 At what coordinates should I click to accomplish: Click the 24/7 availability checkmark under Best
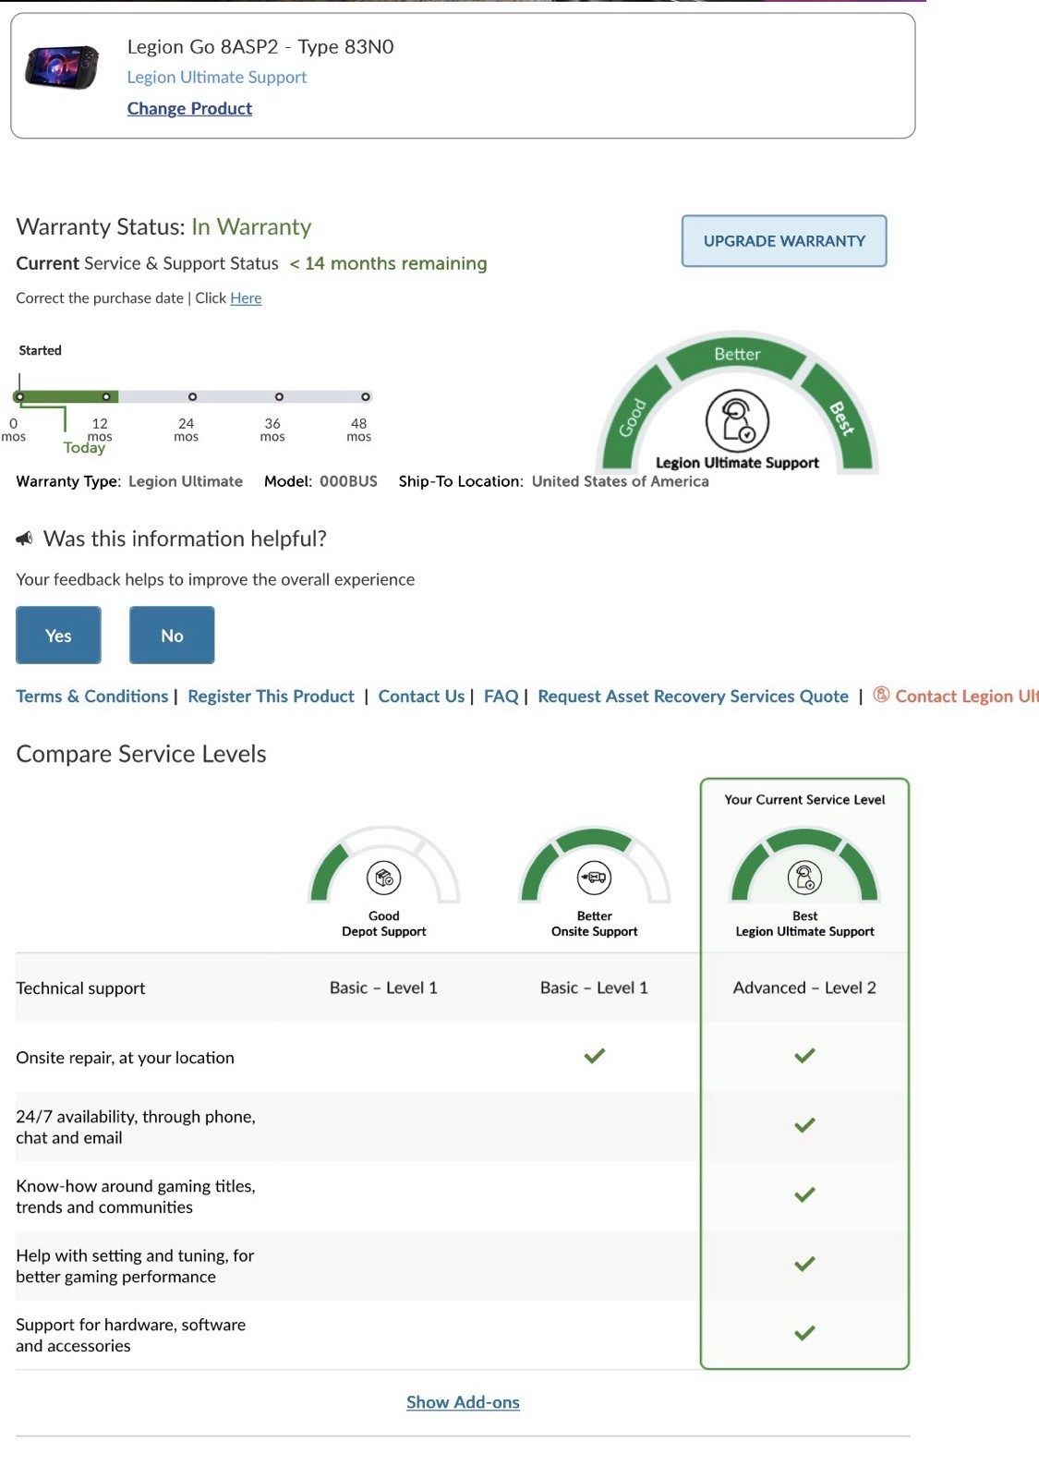804,1125
